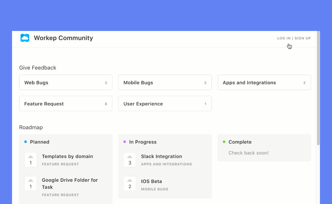The image size is (332, 204).
Task: Open the Web Bugs feedback board
Action: point(66,82)
